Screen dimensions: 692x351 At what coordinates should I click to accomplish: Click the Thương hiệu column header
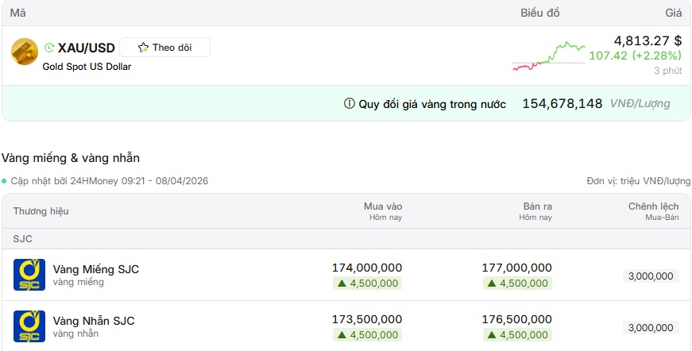[41, 210]
